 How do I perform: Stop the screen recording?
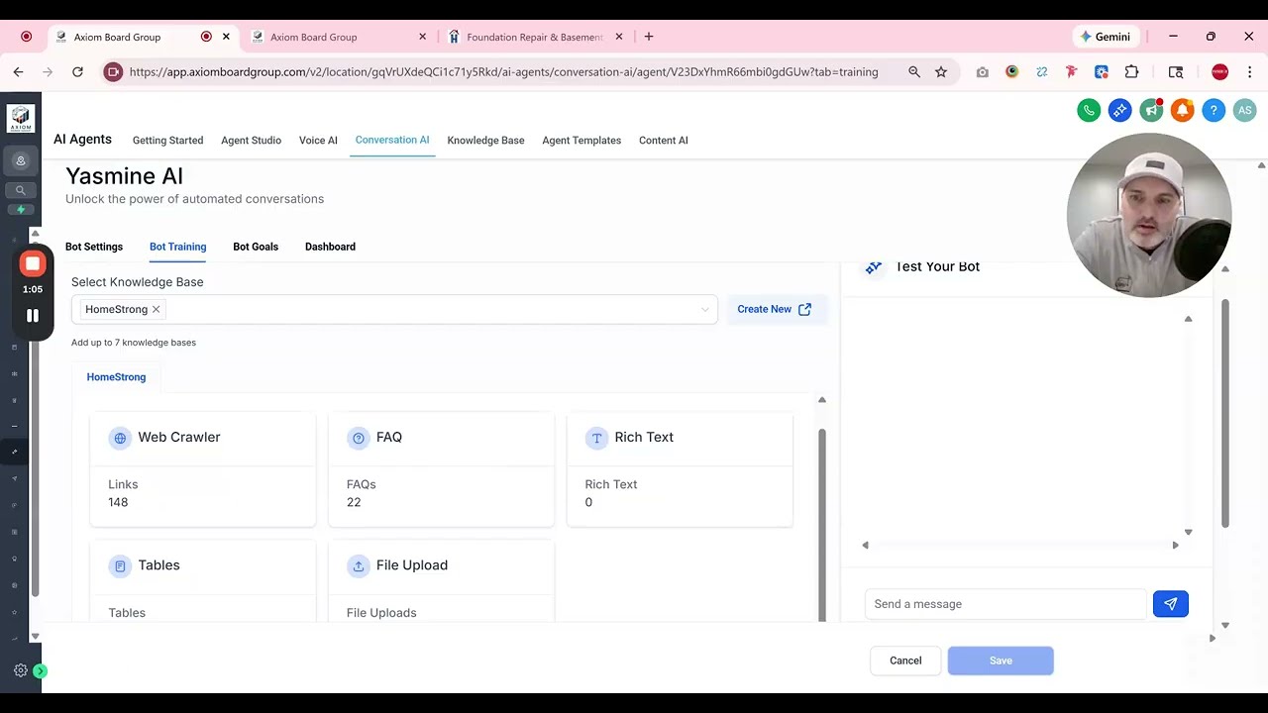coord(33,263)
